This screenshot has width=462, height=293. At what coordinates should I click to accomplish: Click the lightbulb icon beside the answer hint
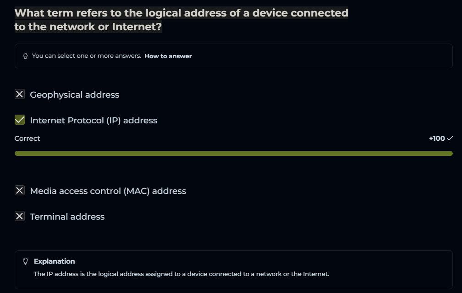pos(26,56)
